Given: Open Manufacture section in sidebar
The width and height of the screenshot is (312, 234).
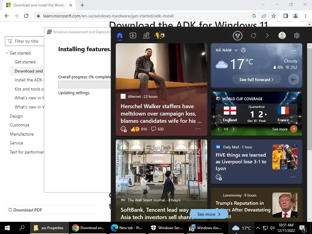Looking at the screenshot, I should tap(22, 134).
